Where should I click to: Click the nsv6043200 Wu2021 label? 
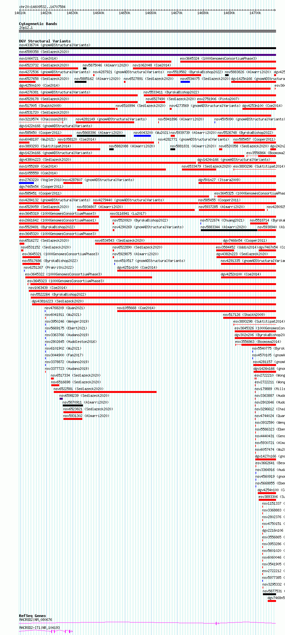click(152, 133)
